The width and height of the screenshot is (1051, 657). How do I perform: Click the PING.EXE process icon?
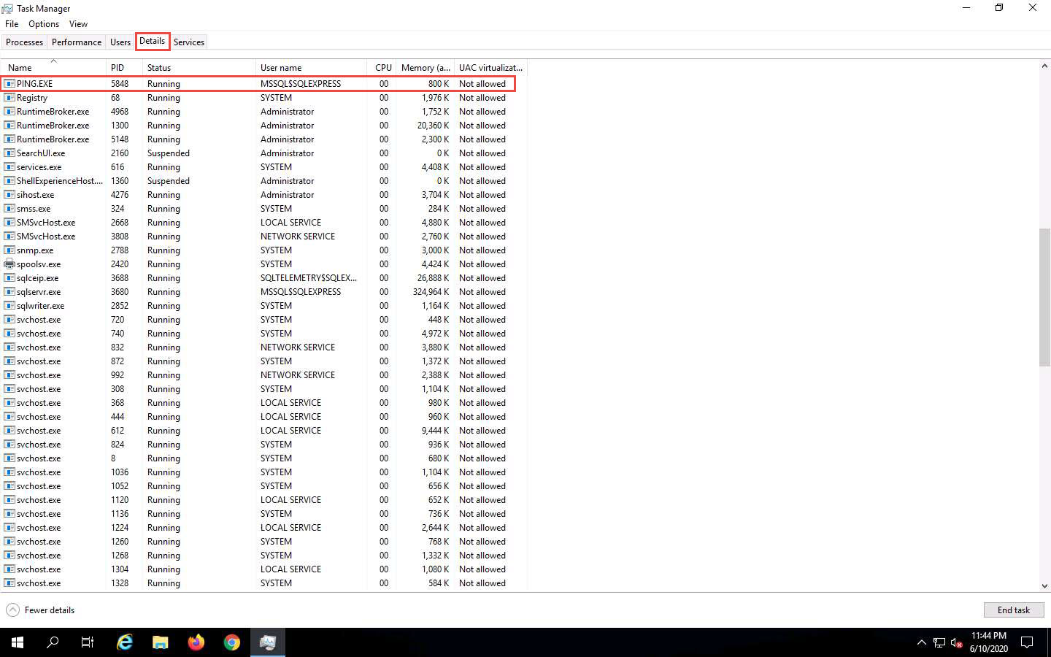(9, 84)
